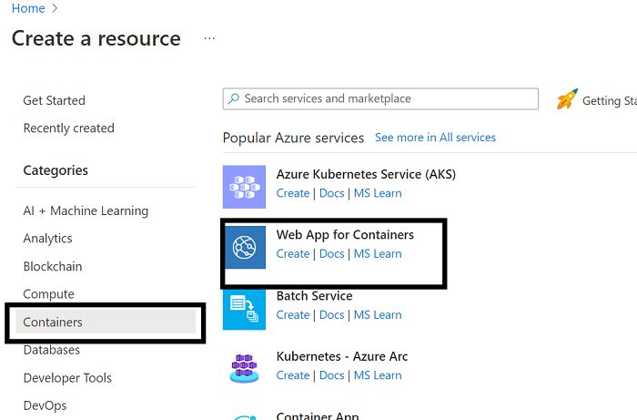Open the Recently created section
637x420 pixels.
tap(68, 128)
